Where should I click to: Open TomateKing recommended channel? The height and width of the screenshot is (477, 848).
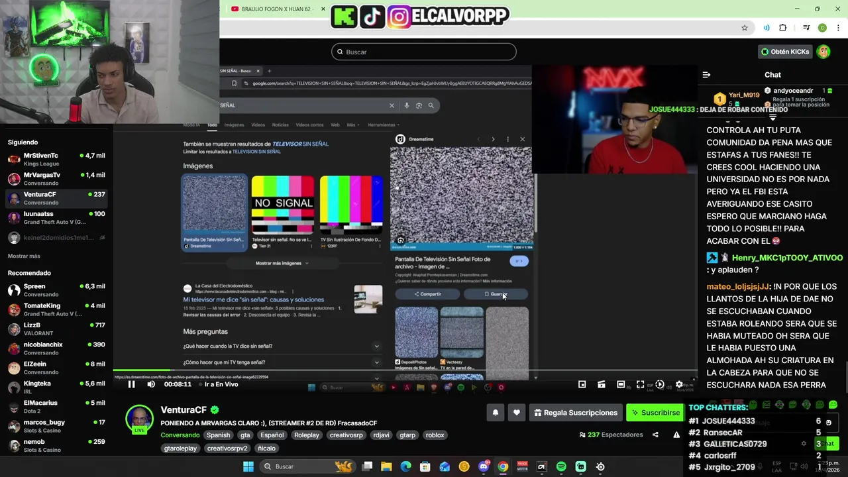[56, 309]
